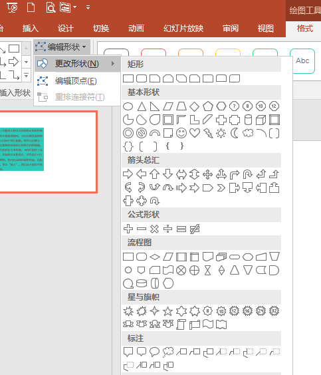This screenshot has width=321, height=375.
Task: Pick the lightning bolt shape
Action: click(208, 133)
